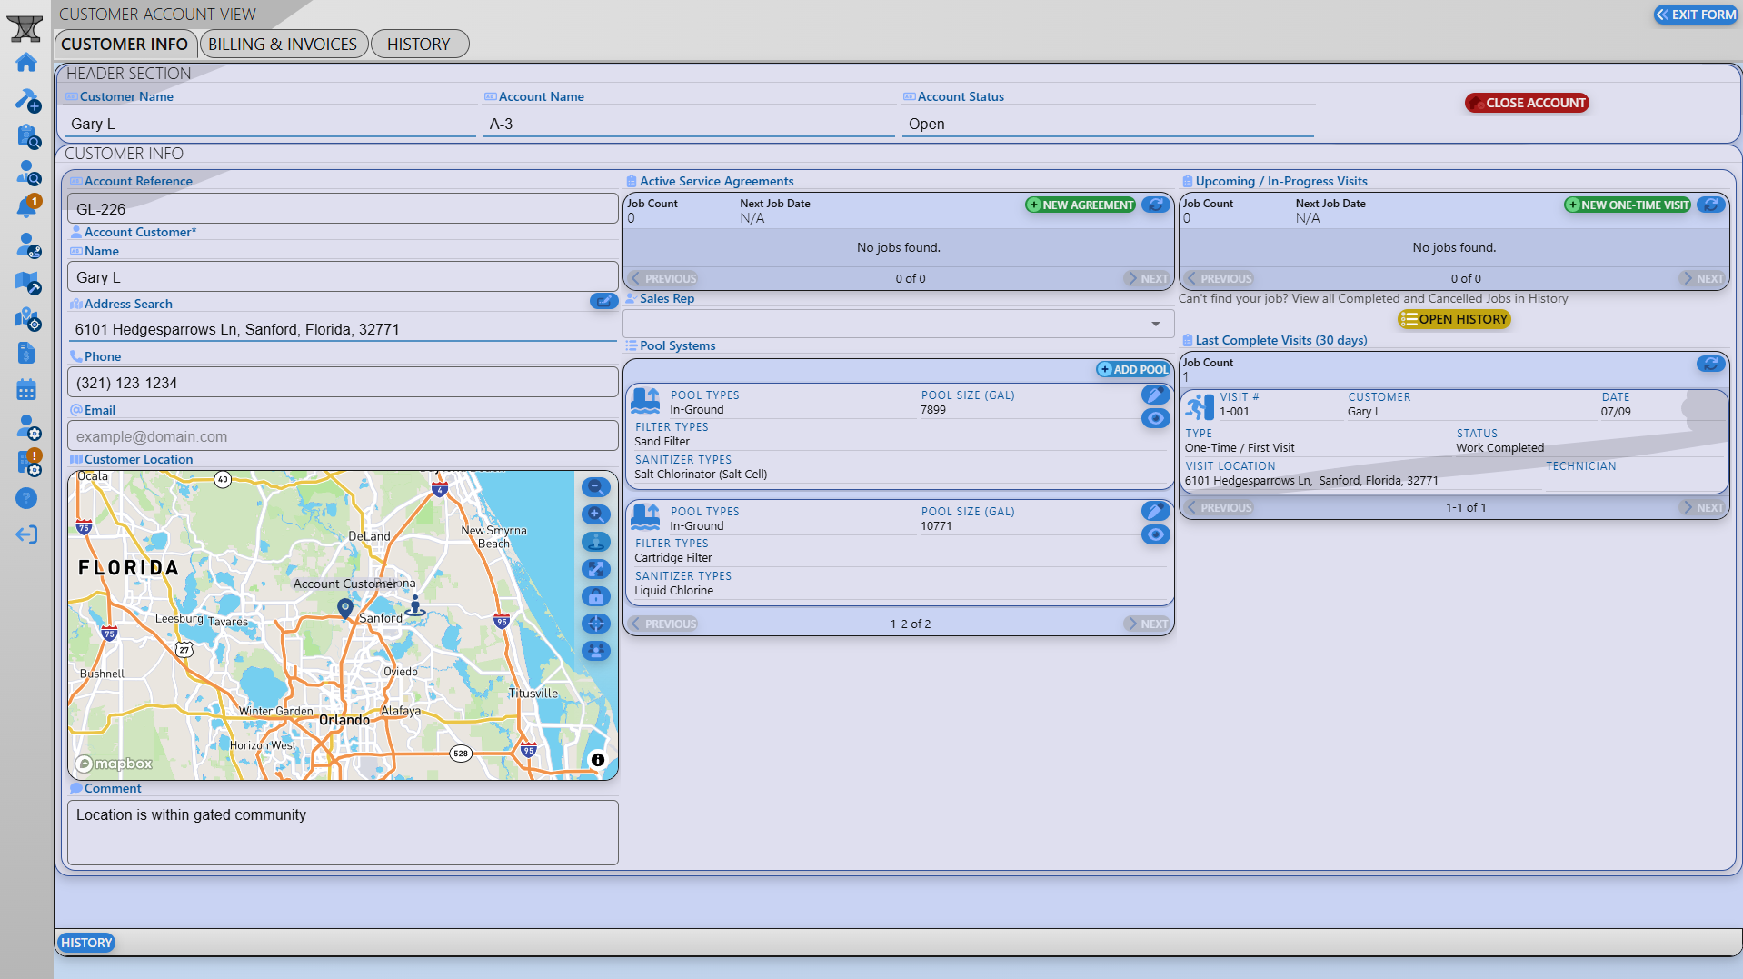This screenshot has height=979, width=1743.
Task: Switch to the Billing & Invoices tab
Action: tap(284, 44)
